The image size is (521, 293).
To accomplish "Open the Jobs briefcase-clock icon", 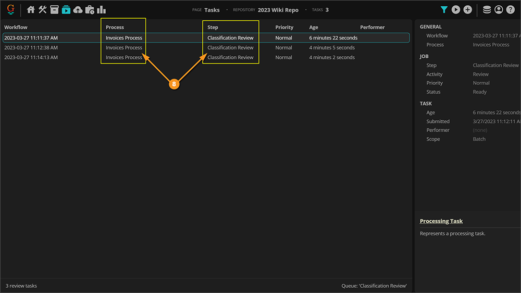I will (x=90, y=9).
